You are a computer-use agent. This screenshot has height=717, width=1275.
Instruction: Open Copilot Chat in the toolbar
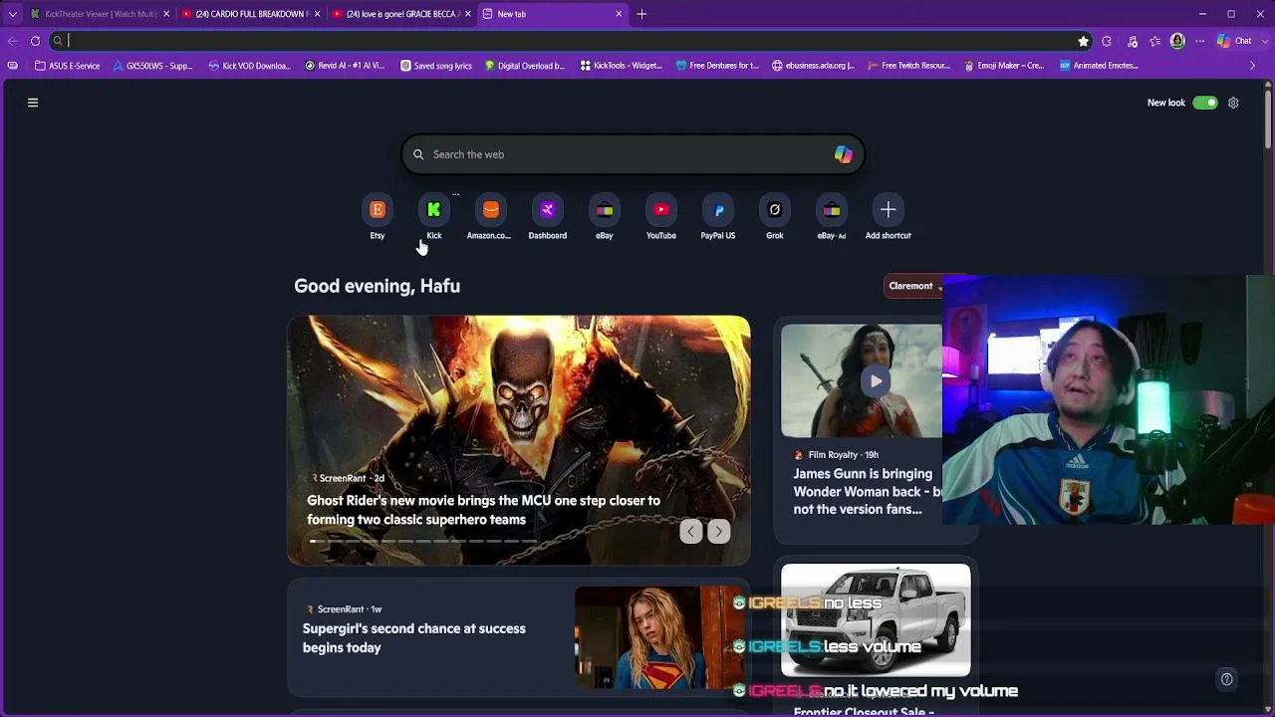[x=1234, y=41]
